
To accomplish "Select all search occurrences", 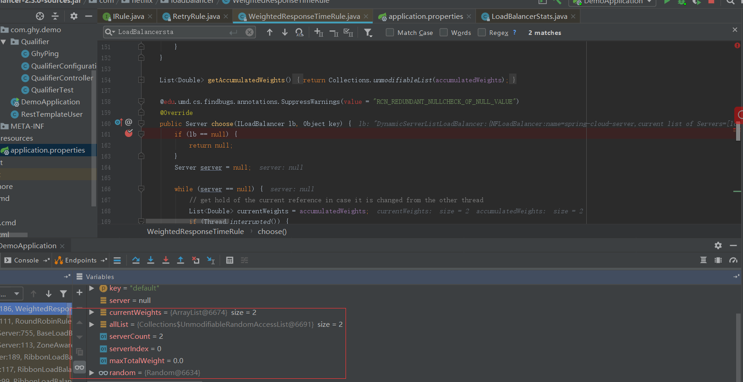I will 349,32.
